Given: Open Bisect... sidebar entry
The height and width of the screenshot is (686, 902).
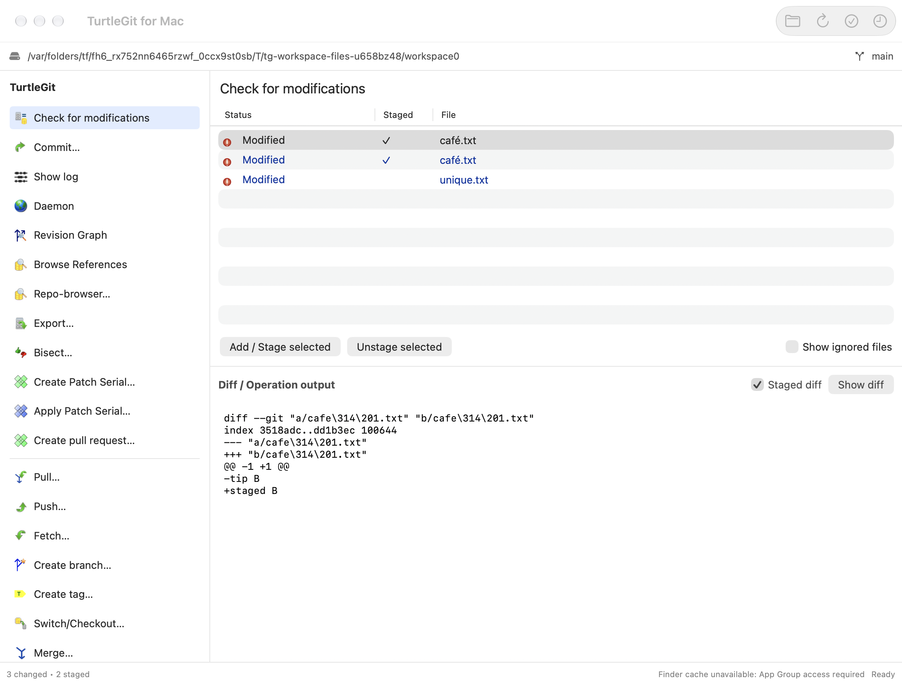Looking at the screenshot, I should pos(105,352).
